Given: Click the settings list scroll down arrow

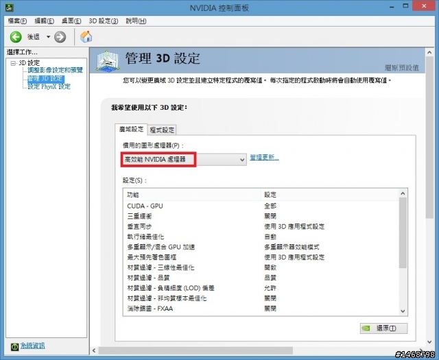Looking at the screenshot, I should click(403, 311).
